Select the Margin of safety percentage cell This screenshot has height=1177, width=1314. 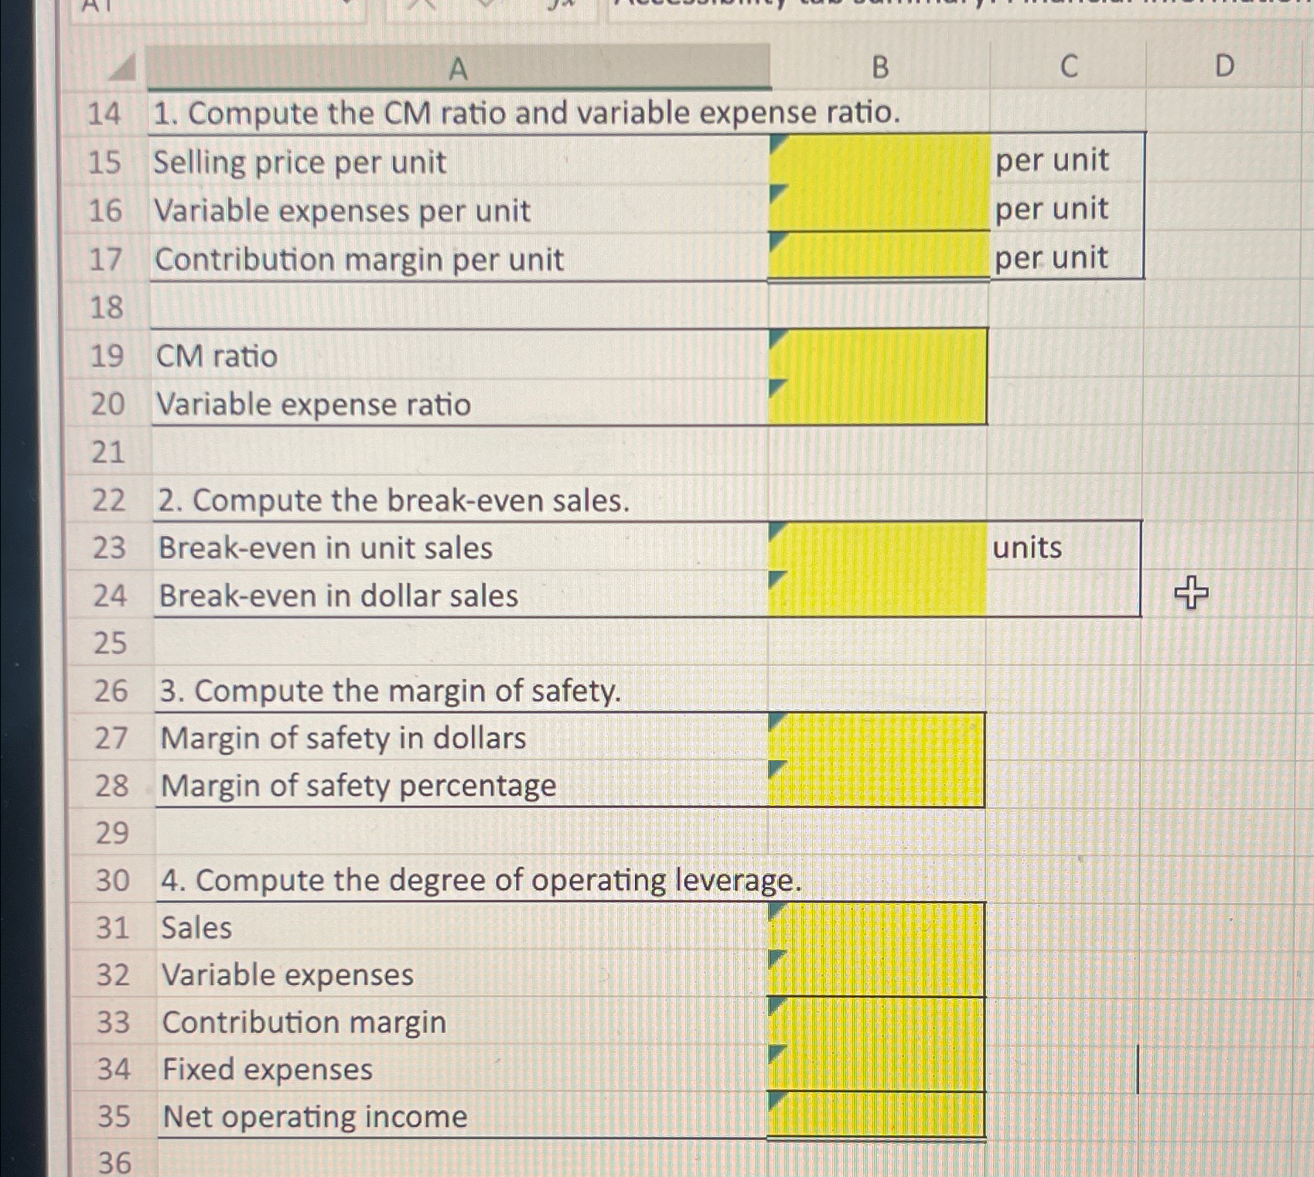pyautogui.click(x=876, y=784)
